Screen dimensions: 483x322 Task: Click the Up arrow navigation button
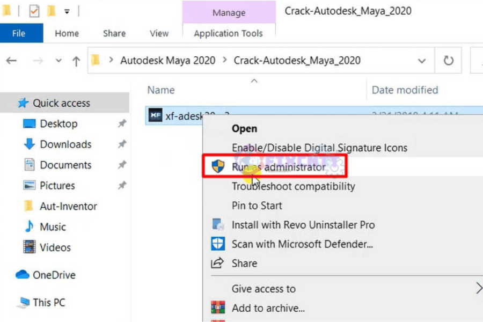(76, 61)
